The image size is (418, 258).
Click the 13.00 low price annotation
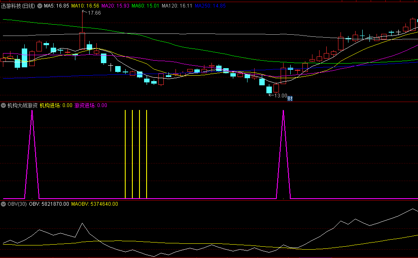point(281,96)
